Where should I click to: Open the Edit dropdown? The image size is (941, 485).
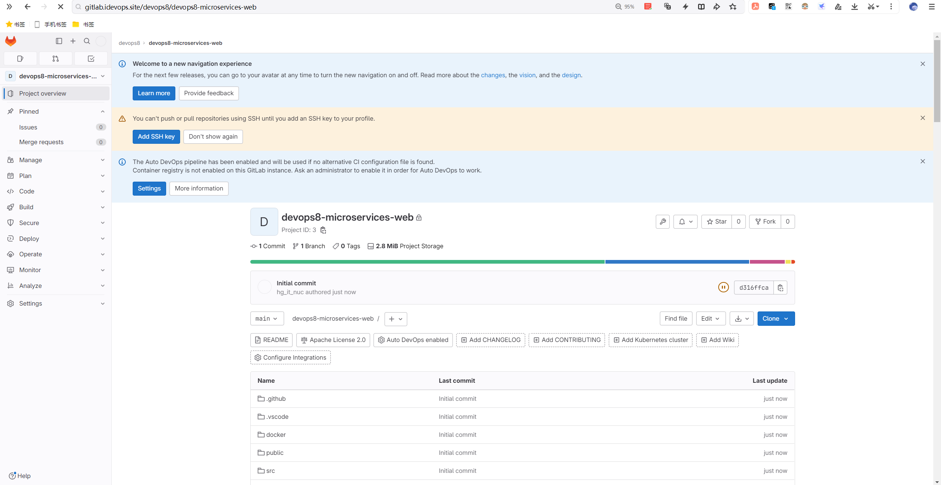click(x=711, y=319)
